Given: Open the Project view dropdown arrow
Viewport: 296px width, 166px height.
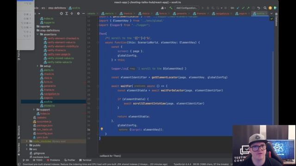Looking at the screenshot, I should pyautogui.click(x=39, y=13).
